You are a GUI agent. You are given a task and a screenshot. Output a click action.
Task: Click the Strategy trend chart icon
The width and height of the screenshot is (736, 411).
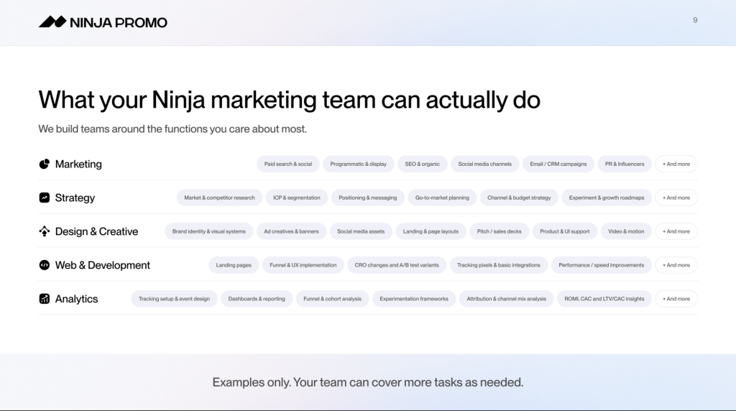44,198
